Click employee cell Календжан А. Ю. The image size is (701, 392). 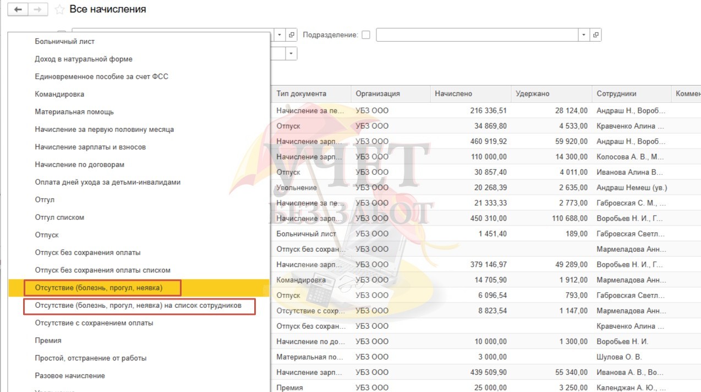tap(632, 387)
